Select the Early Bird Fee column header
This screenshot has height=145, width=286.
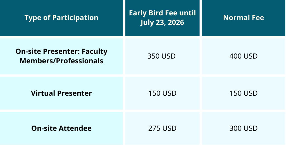pyautogui.click(x=162, y=18)
